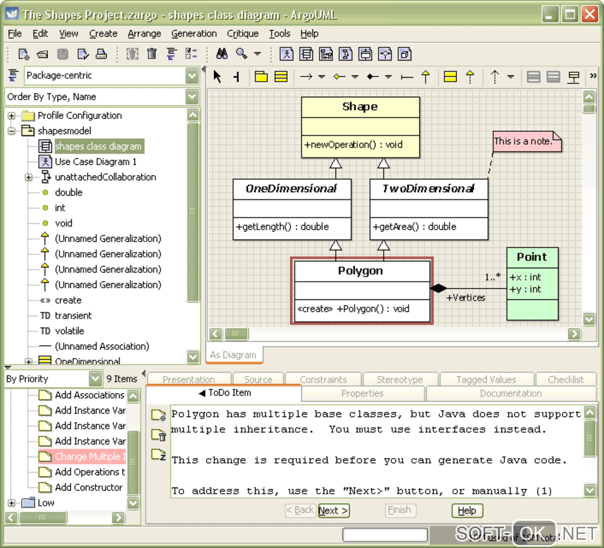Viewport: 604px width, 548px height.
Task: Choose the New Package tool
Action: pos(261,76)
